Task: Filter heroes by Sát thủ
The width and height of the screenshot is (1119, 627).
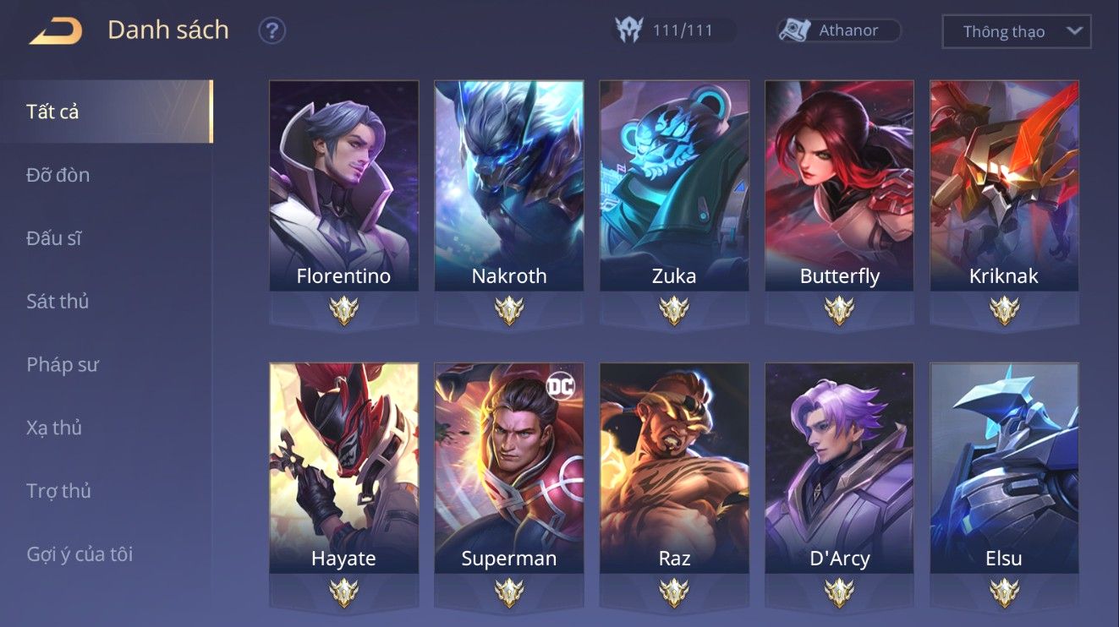Action: coord(58,302)
